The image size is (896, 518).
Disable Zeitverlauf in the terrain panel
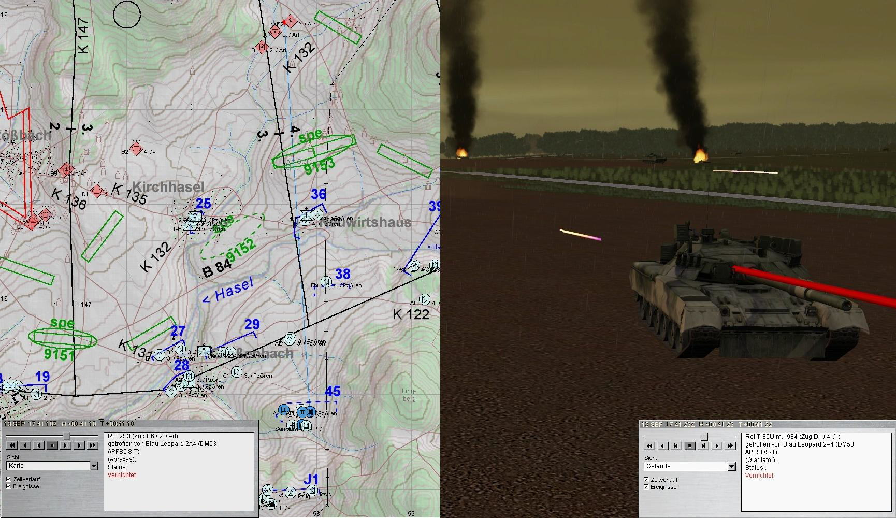point(646,480)
